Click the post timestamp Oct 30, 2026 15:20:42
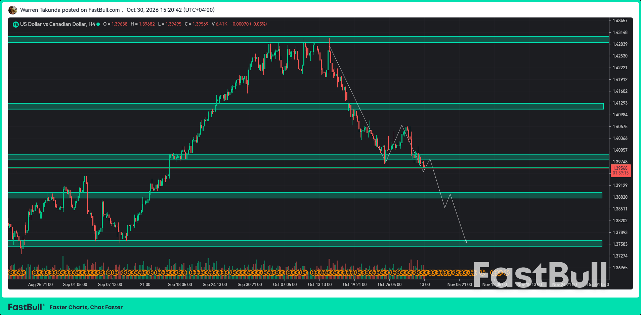The image size is (641, 315). pyautogui.click(x=171, y=10)
